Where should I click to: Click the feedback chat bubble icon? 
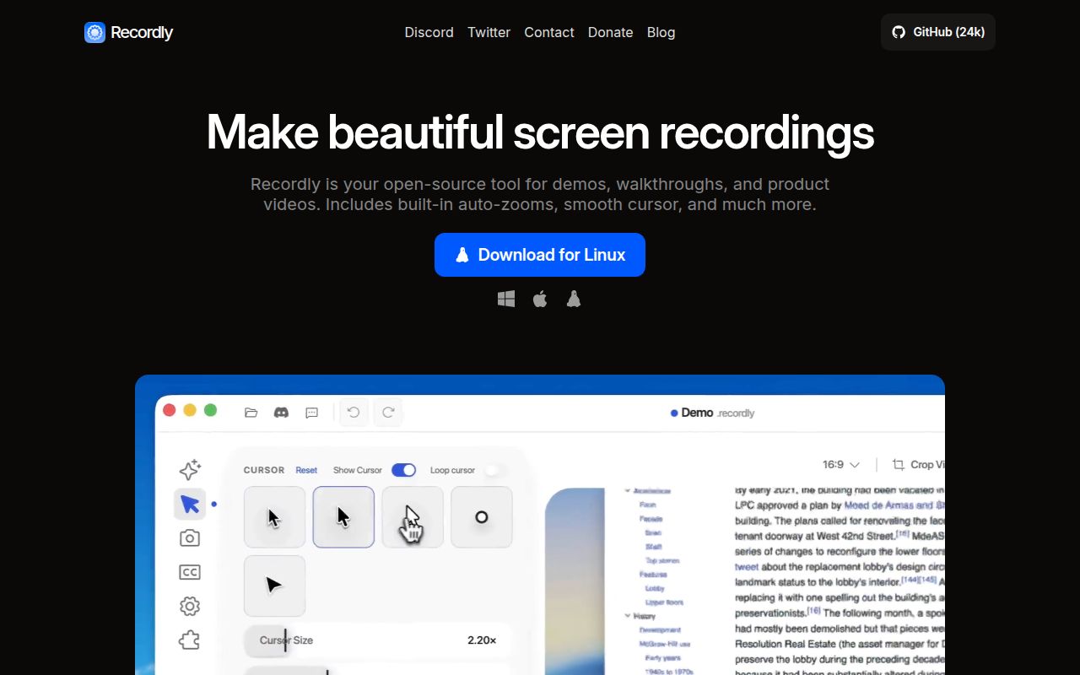pos(311,413)
